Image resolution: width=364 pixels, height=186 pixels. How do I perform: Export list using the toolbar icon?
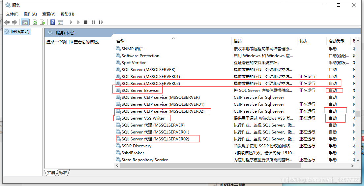[43, 22]
